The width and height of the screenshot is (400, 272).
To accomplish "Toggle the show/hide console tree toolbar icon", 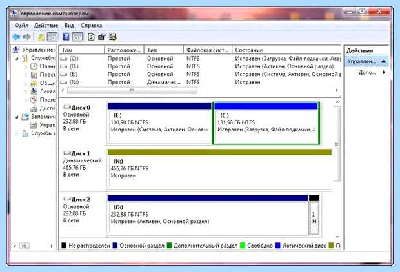I will pos(52,37).
